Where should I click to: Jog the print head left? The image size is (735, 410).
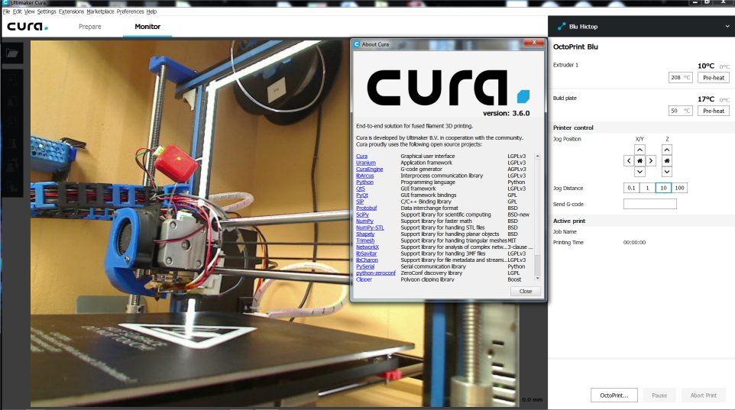click(629, 161)
